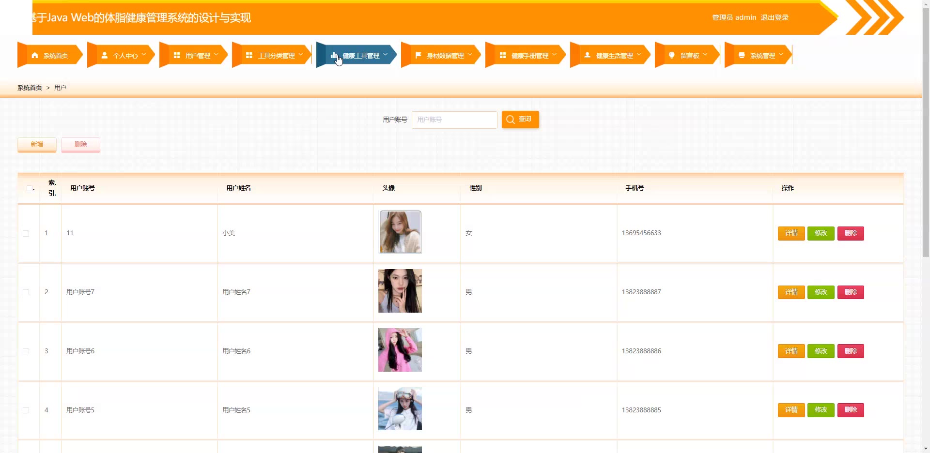Click the home icon in 系统首页 menu
The image size is (930, 453).
click(x=35, y=55)
